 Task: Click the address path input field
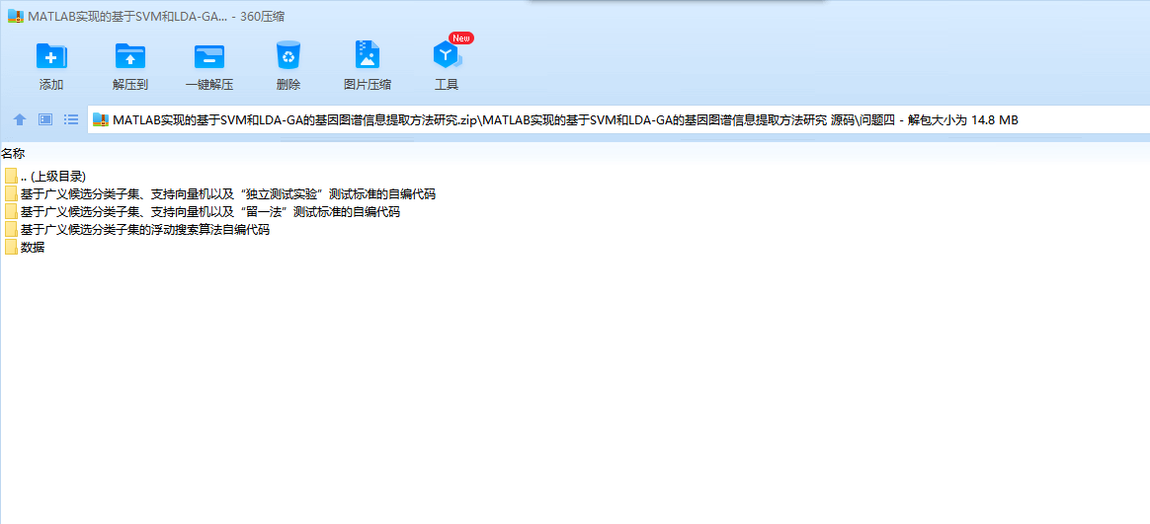click(x=619, y=120)
